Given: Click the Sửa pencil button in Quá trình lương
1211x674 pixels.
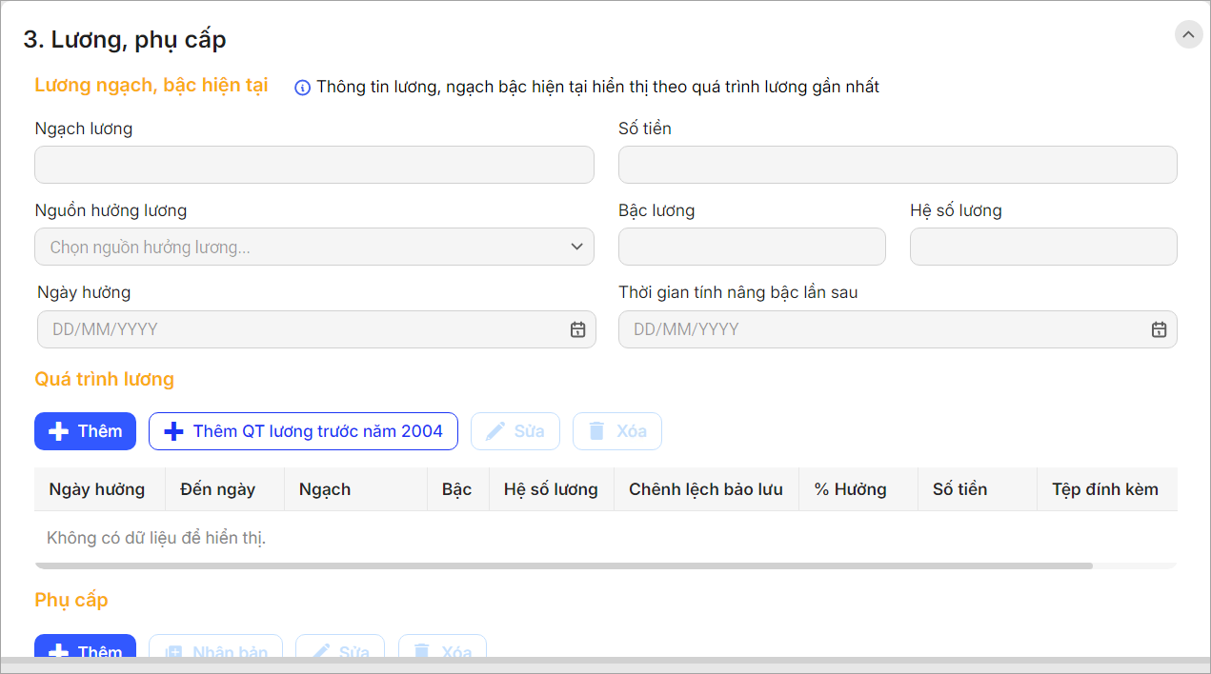Looking at the screenshot, I should click(x=515, y=431).
